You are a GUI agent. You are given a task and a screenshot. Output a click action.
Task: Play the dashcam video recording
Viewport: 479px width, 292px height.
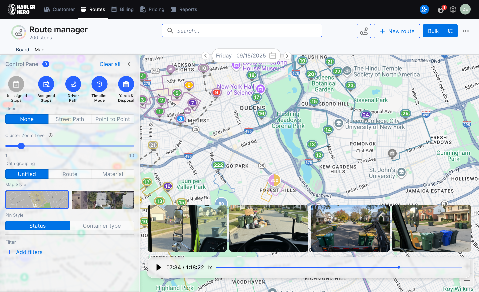[x=158, y=267]
